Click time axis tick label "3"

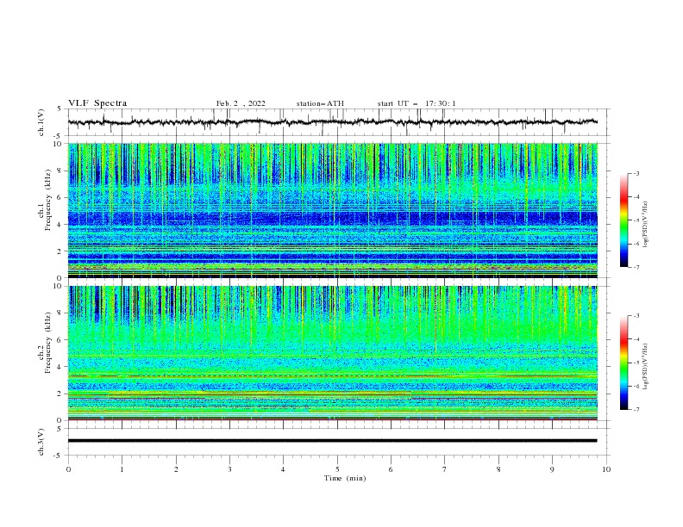[x=229, y=469]
